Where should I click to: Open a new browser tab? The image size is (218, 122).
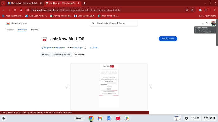(84, 3)
